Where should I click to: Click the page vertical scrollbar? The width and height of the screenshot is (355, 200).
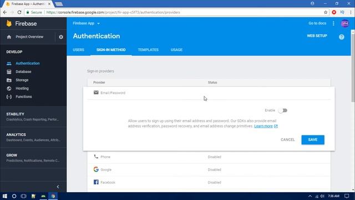(x=353, y=68)
